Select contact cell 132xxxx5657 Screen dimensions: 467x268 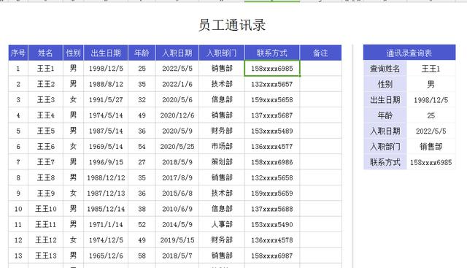272,84
